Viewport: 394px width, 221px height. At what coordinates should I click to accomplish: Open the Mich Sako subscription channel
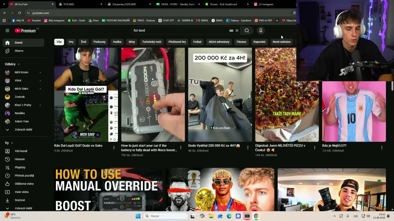point(23,89)
